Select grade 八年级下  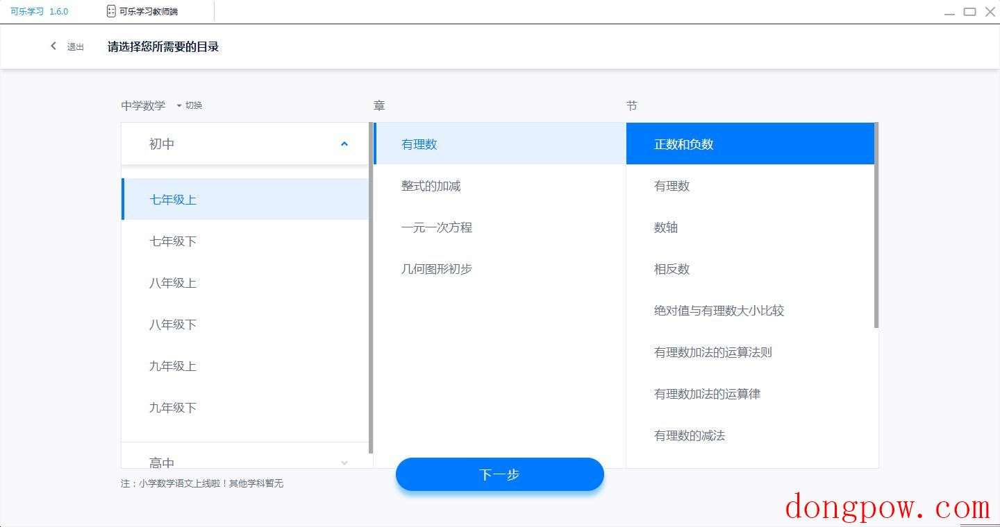[x=245, y=325]
